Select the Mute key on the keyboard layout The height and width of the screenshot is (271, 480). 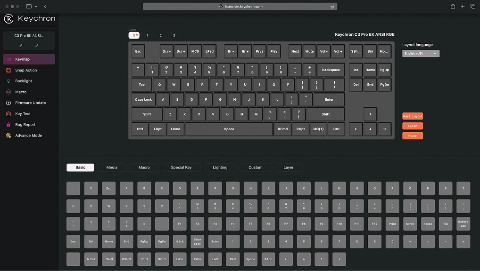[x=309, y=51]
